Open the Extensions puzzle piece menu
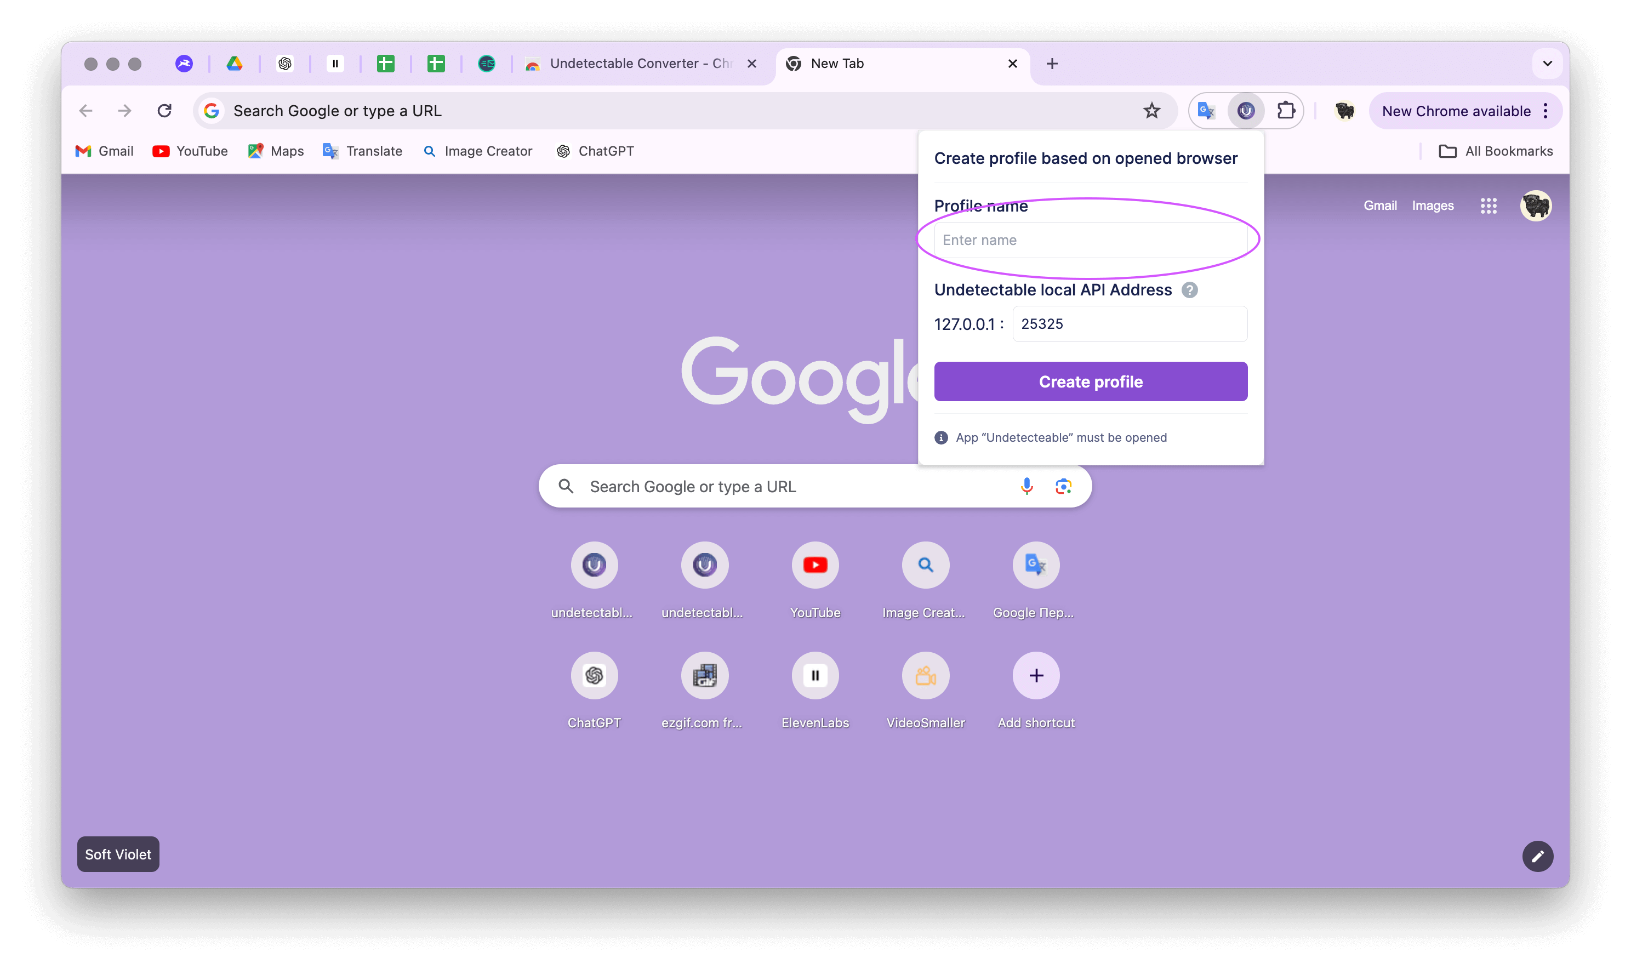Viewport: 1631px width, 969px height. pos(1285,111)
